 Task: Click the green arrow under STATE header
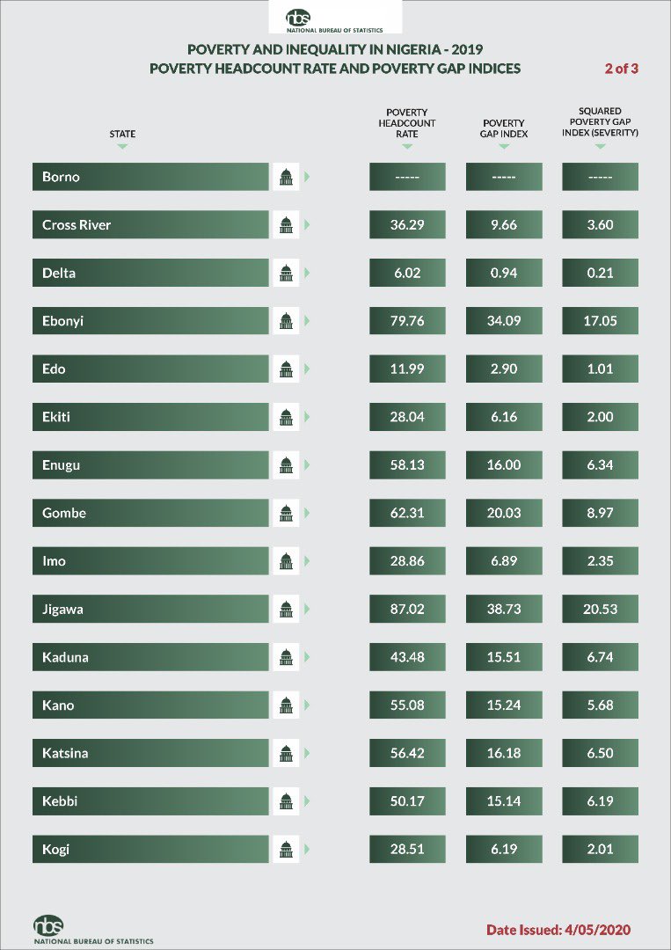(122, 147)
